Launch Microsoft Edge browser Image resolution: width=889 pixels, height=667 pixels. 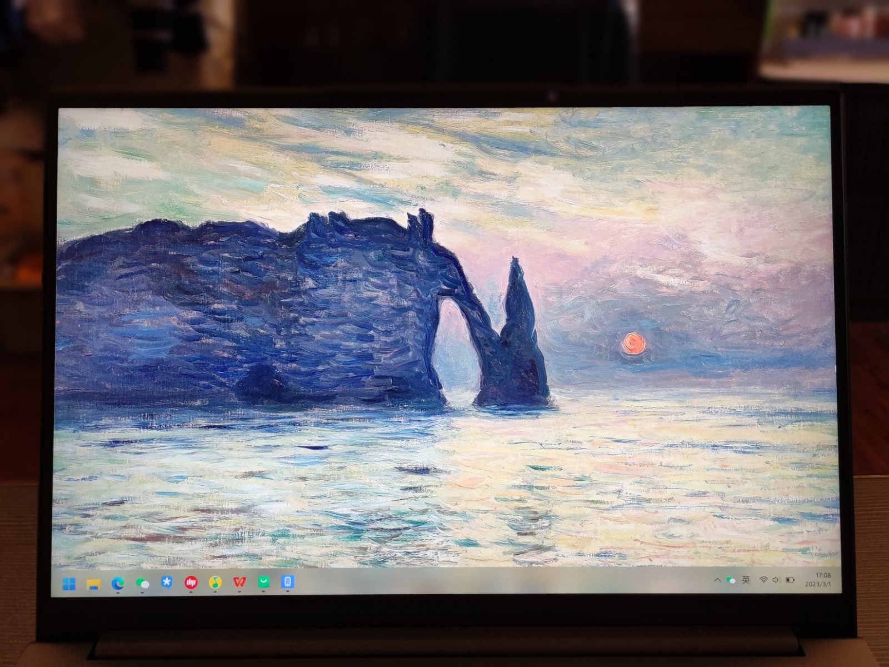click(x=118, y=583)
